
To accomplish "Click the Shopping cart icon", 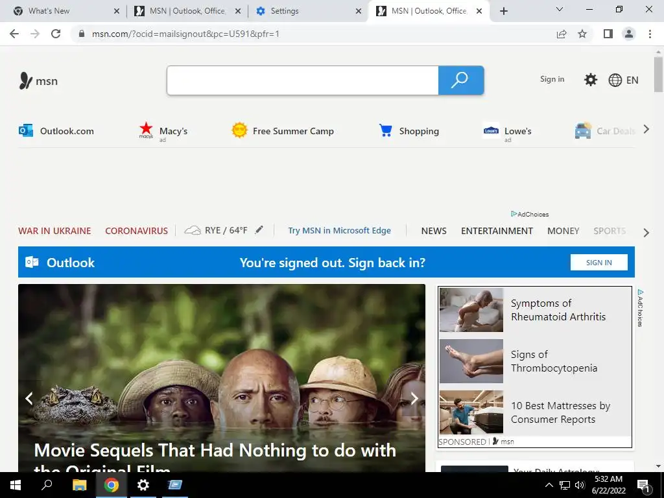I will tap(385, 130).
